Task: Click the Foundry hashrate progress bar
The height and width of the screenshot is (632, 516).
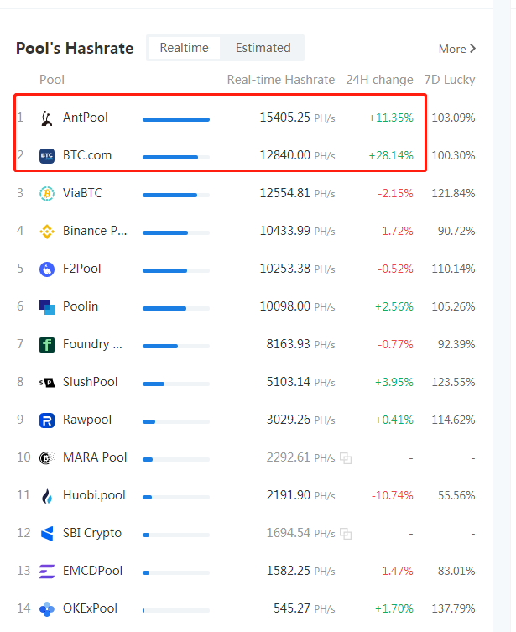Action: click(176, 346)
